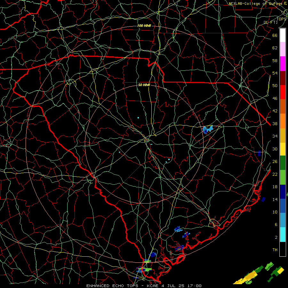Pick the cyan legend band
This screenshot has height=288, width=288.
point(283,235)
